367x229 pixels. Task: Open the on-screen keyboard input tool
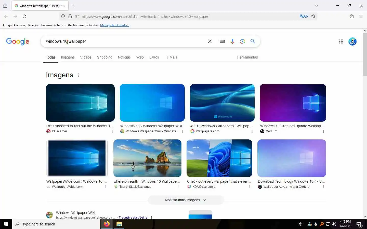point(222,41)
